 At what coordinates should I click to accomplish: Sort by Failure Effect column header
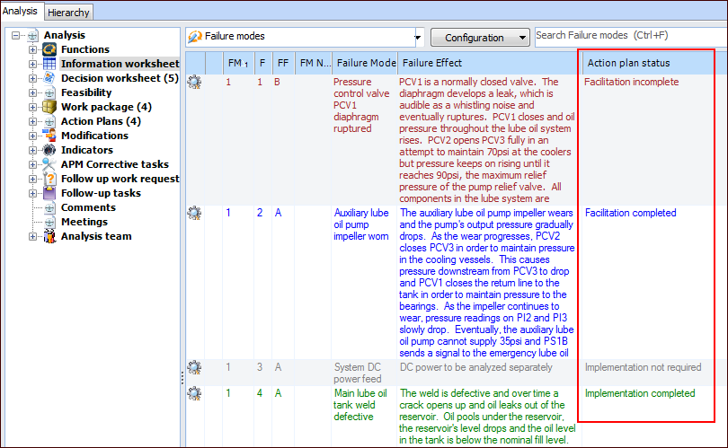[489, 63]
